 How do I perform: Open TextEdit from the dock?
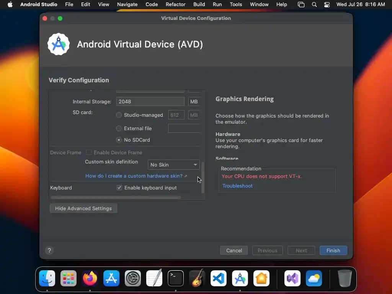pyautogui.click(x=154, y=278)
